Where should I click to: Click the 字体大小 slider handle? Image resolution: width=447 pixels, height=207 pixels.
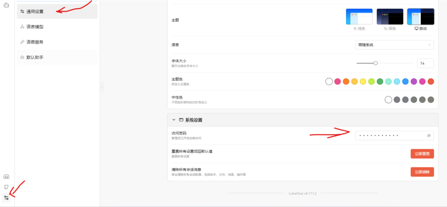[x=375, y=63]
